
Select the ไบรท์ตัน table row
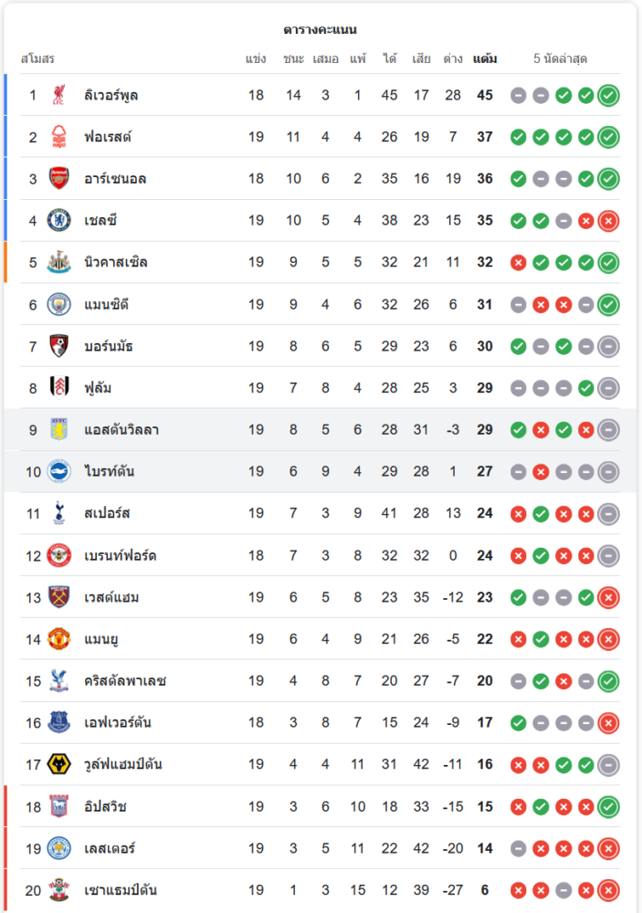pyautogui.click(x=320, y=472)
